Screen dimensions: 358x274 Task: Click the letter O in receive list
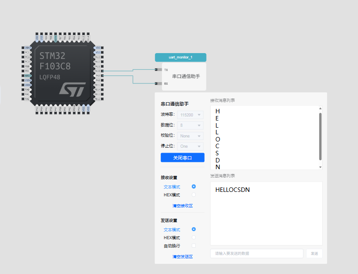pos(218,139)
